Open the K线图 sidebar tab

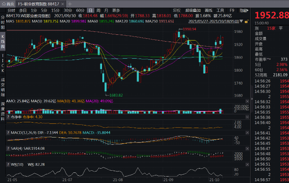point(3,42)
